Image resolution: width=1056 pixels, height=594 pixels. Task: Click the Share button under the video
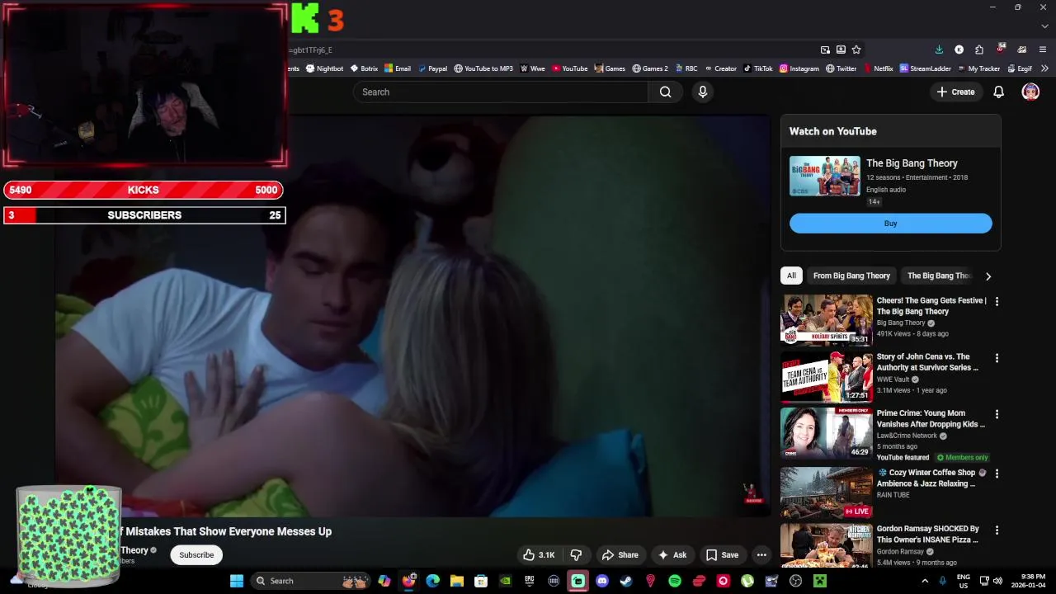coord(620,555)
